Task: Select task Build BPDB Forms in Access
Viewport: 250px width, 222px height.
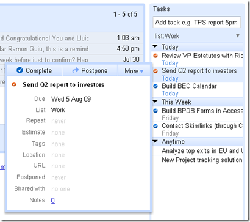Action: (x=202, y=111)
